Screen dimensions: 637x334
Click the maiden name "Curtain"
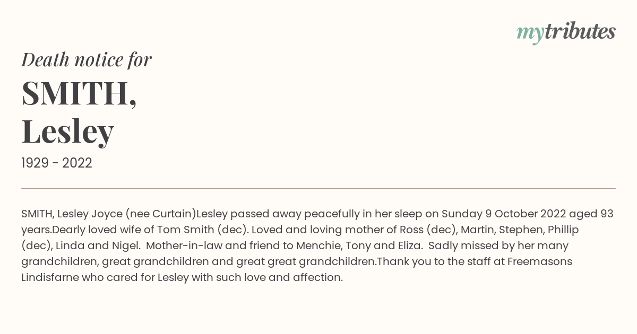coord(173,214)
